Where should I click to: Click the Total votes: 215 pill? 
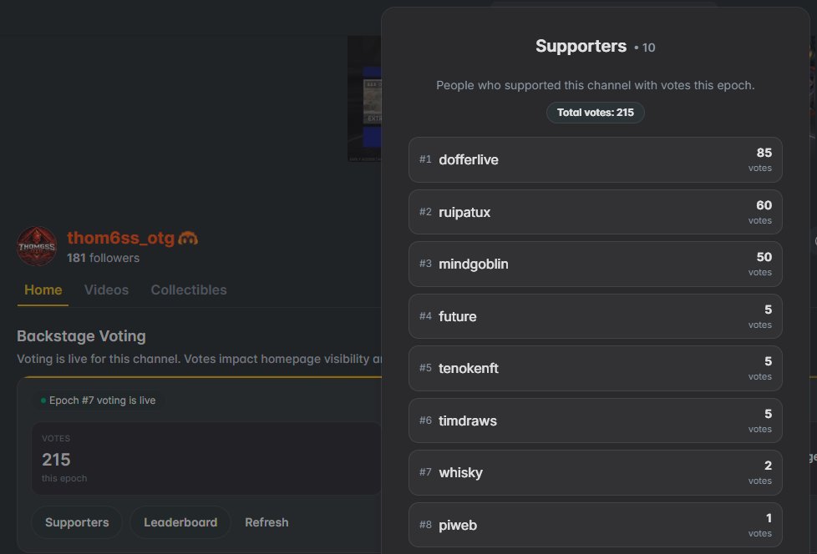pyautogui.click(x=596, y=113)
